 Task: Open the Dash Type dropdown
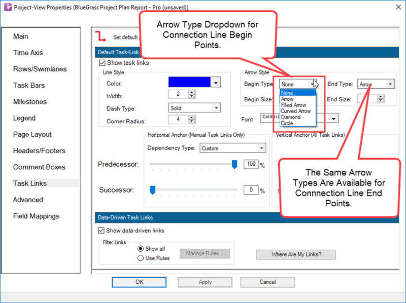pyautogui.click(x=216, y=108)
